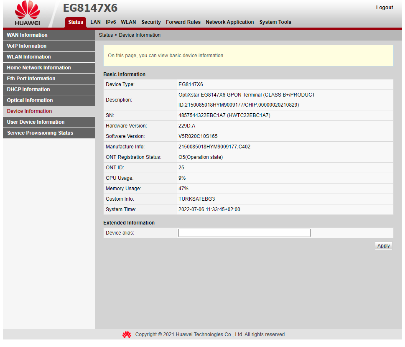Screen dimensions: 405x347
Task: Click Custom Info value 'TURKSATEBG3'
Action: [196, 199]
